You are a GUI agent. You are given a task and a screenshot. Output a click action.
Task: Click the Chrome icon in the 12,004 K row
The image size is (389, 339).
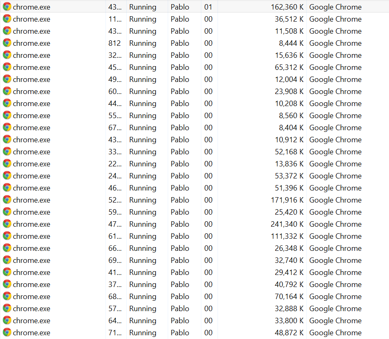[7, 79]
